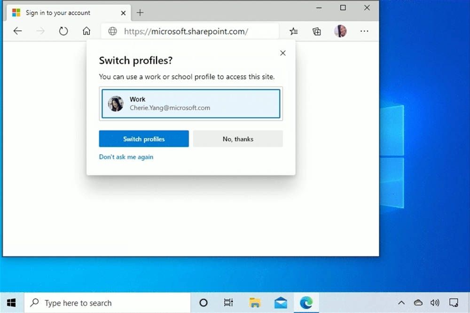Open the Collections icon

[316, 31]
